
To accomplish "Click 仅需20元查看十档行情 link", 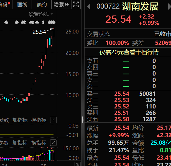I will pos(129,52).
